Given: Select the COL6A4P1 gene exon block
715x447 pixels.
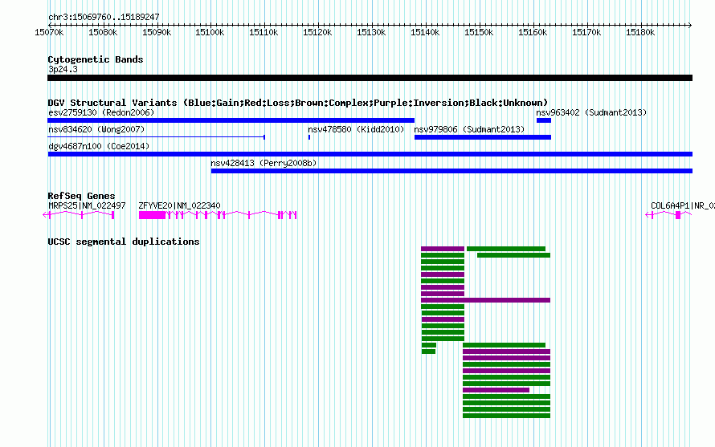Looking at the screenshot, I should tap(678, 215).
